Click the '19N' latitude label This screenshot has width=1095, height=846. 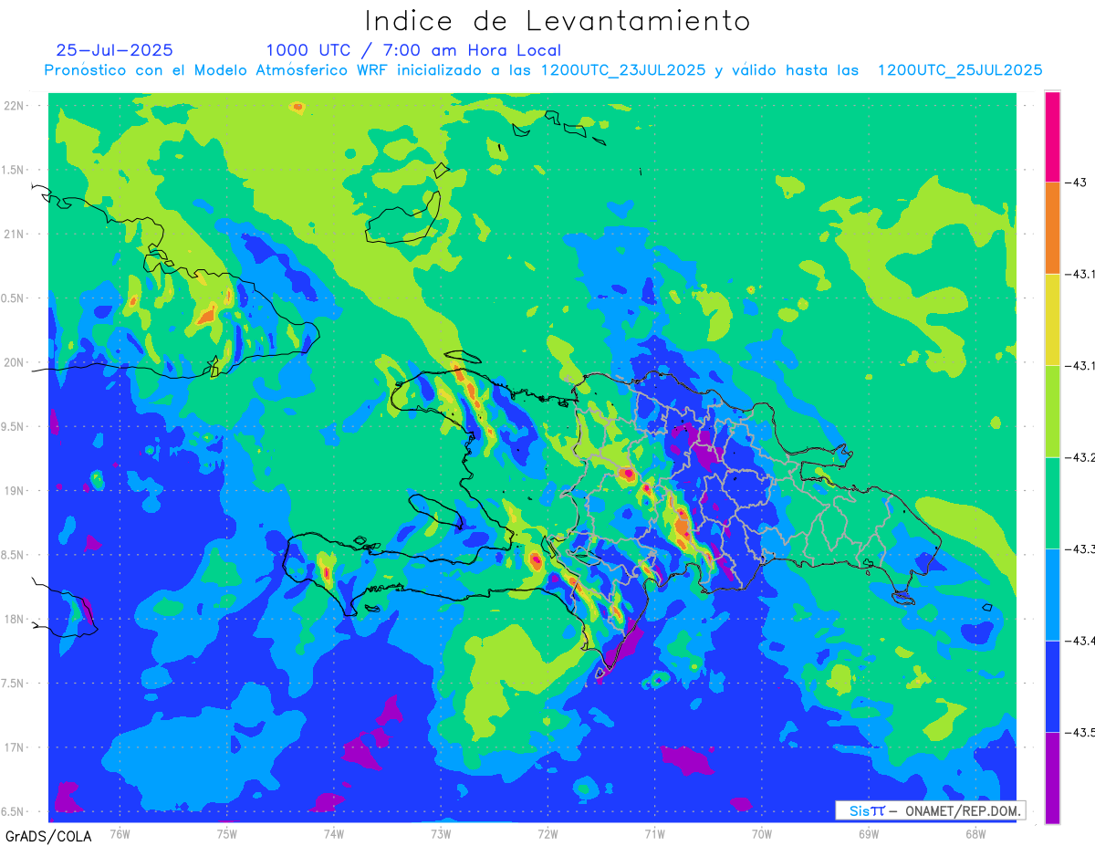pos(15,490)
